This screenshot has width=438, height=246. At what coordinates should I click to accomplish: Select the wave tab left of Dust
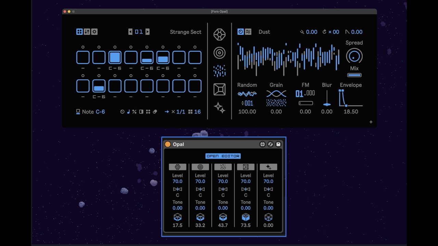click(248, 32)
